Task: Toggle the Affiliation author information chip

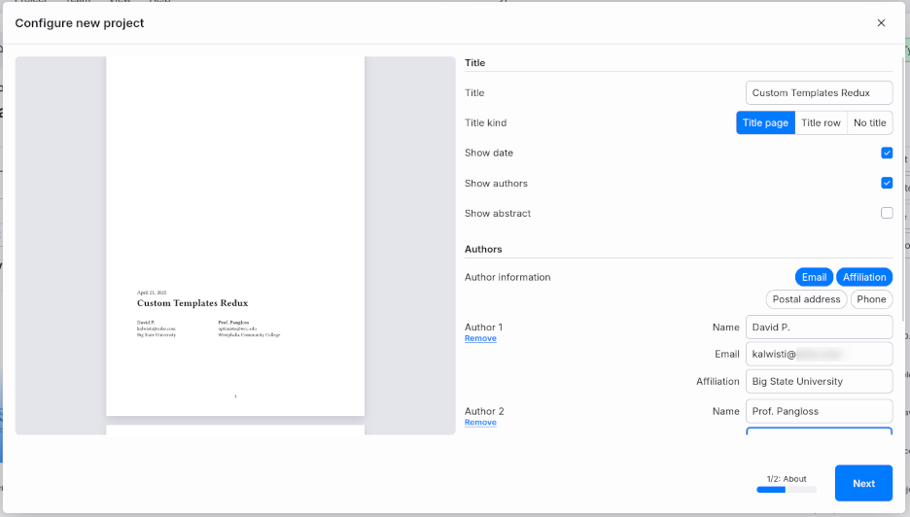Action: click(864, 277)
